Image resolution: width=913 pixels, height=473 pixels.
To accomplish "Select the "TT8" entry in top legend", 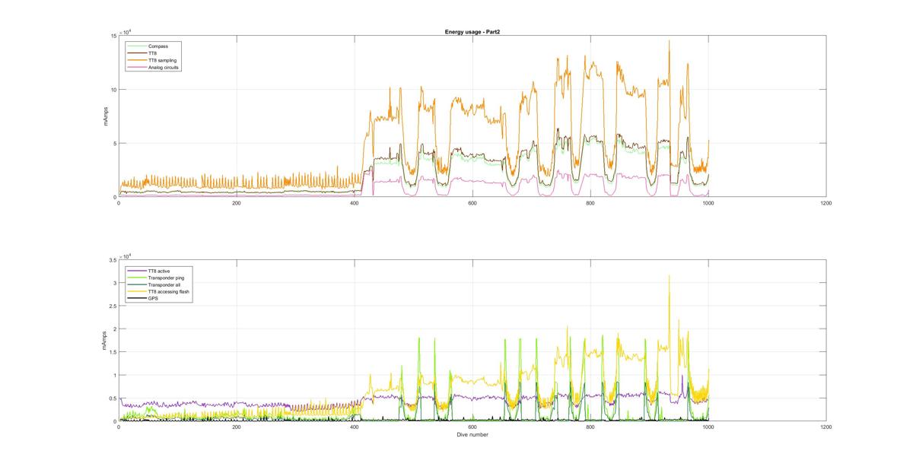I will (x=154, y=53).
